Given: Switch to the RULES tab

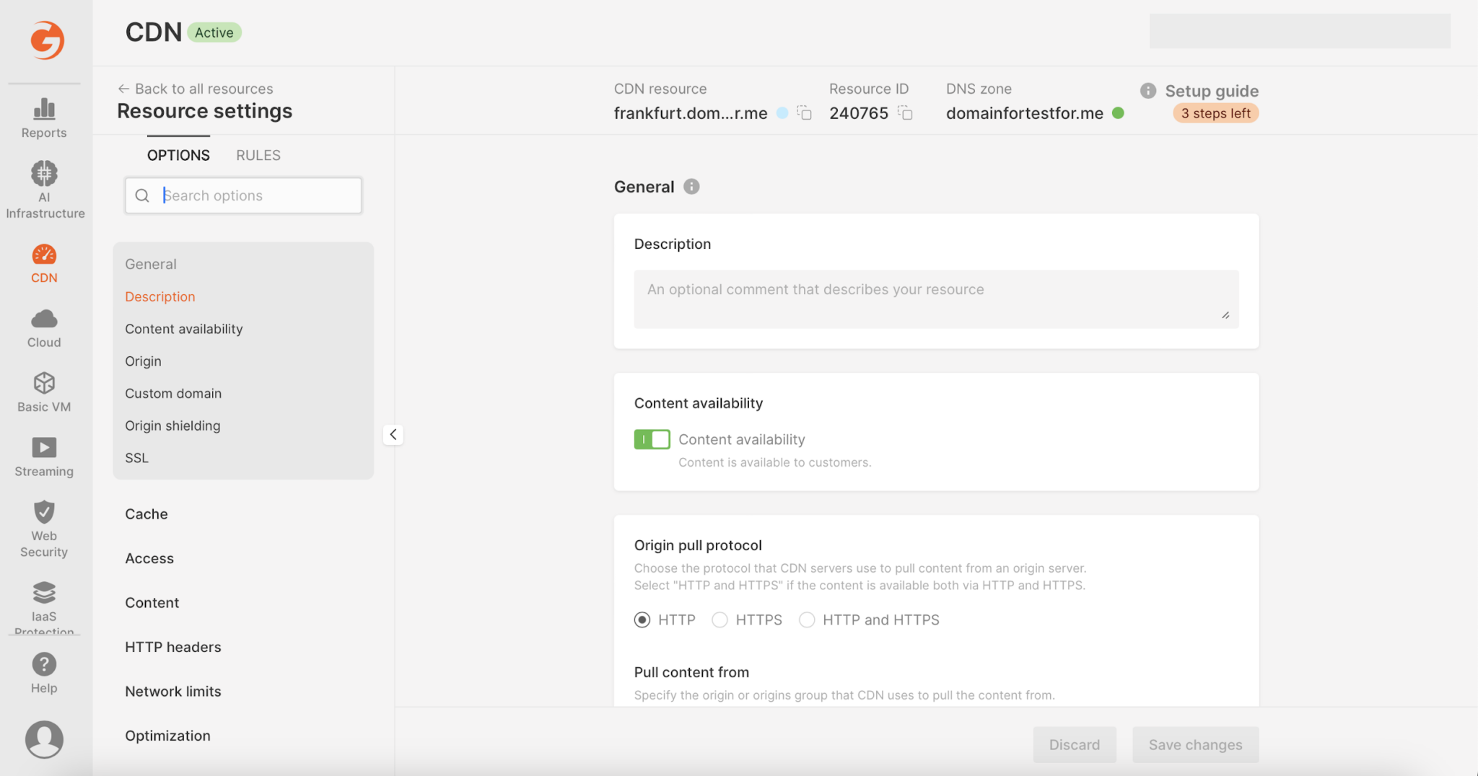Looking at the screenshot, I should (x=258, y=154).
